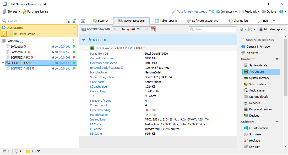Click the add computer icon with green plus
The image size is (288, 155).
coord(74,21)
